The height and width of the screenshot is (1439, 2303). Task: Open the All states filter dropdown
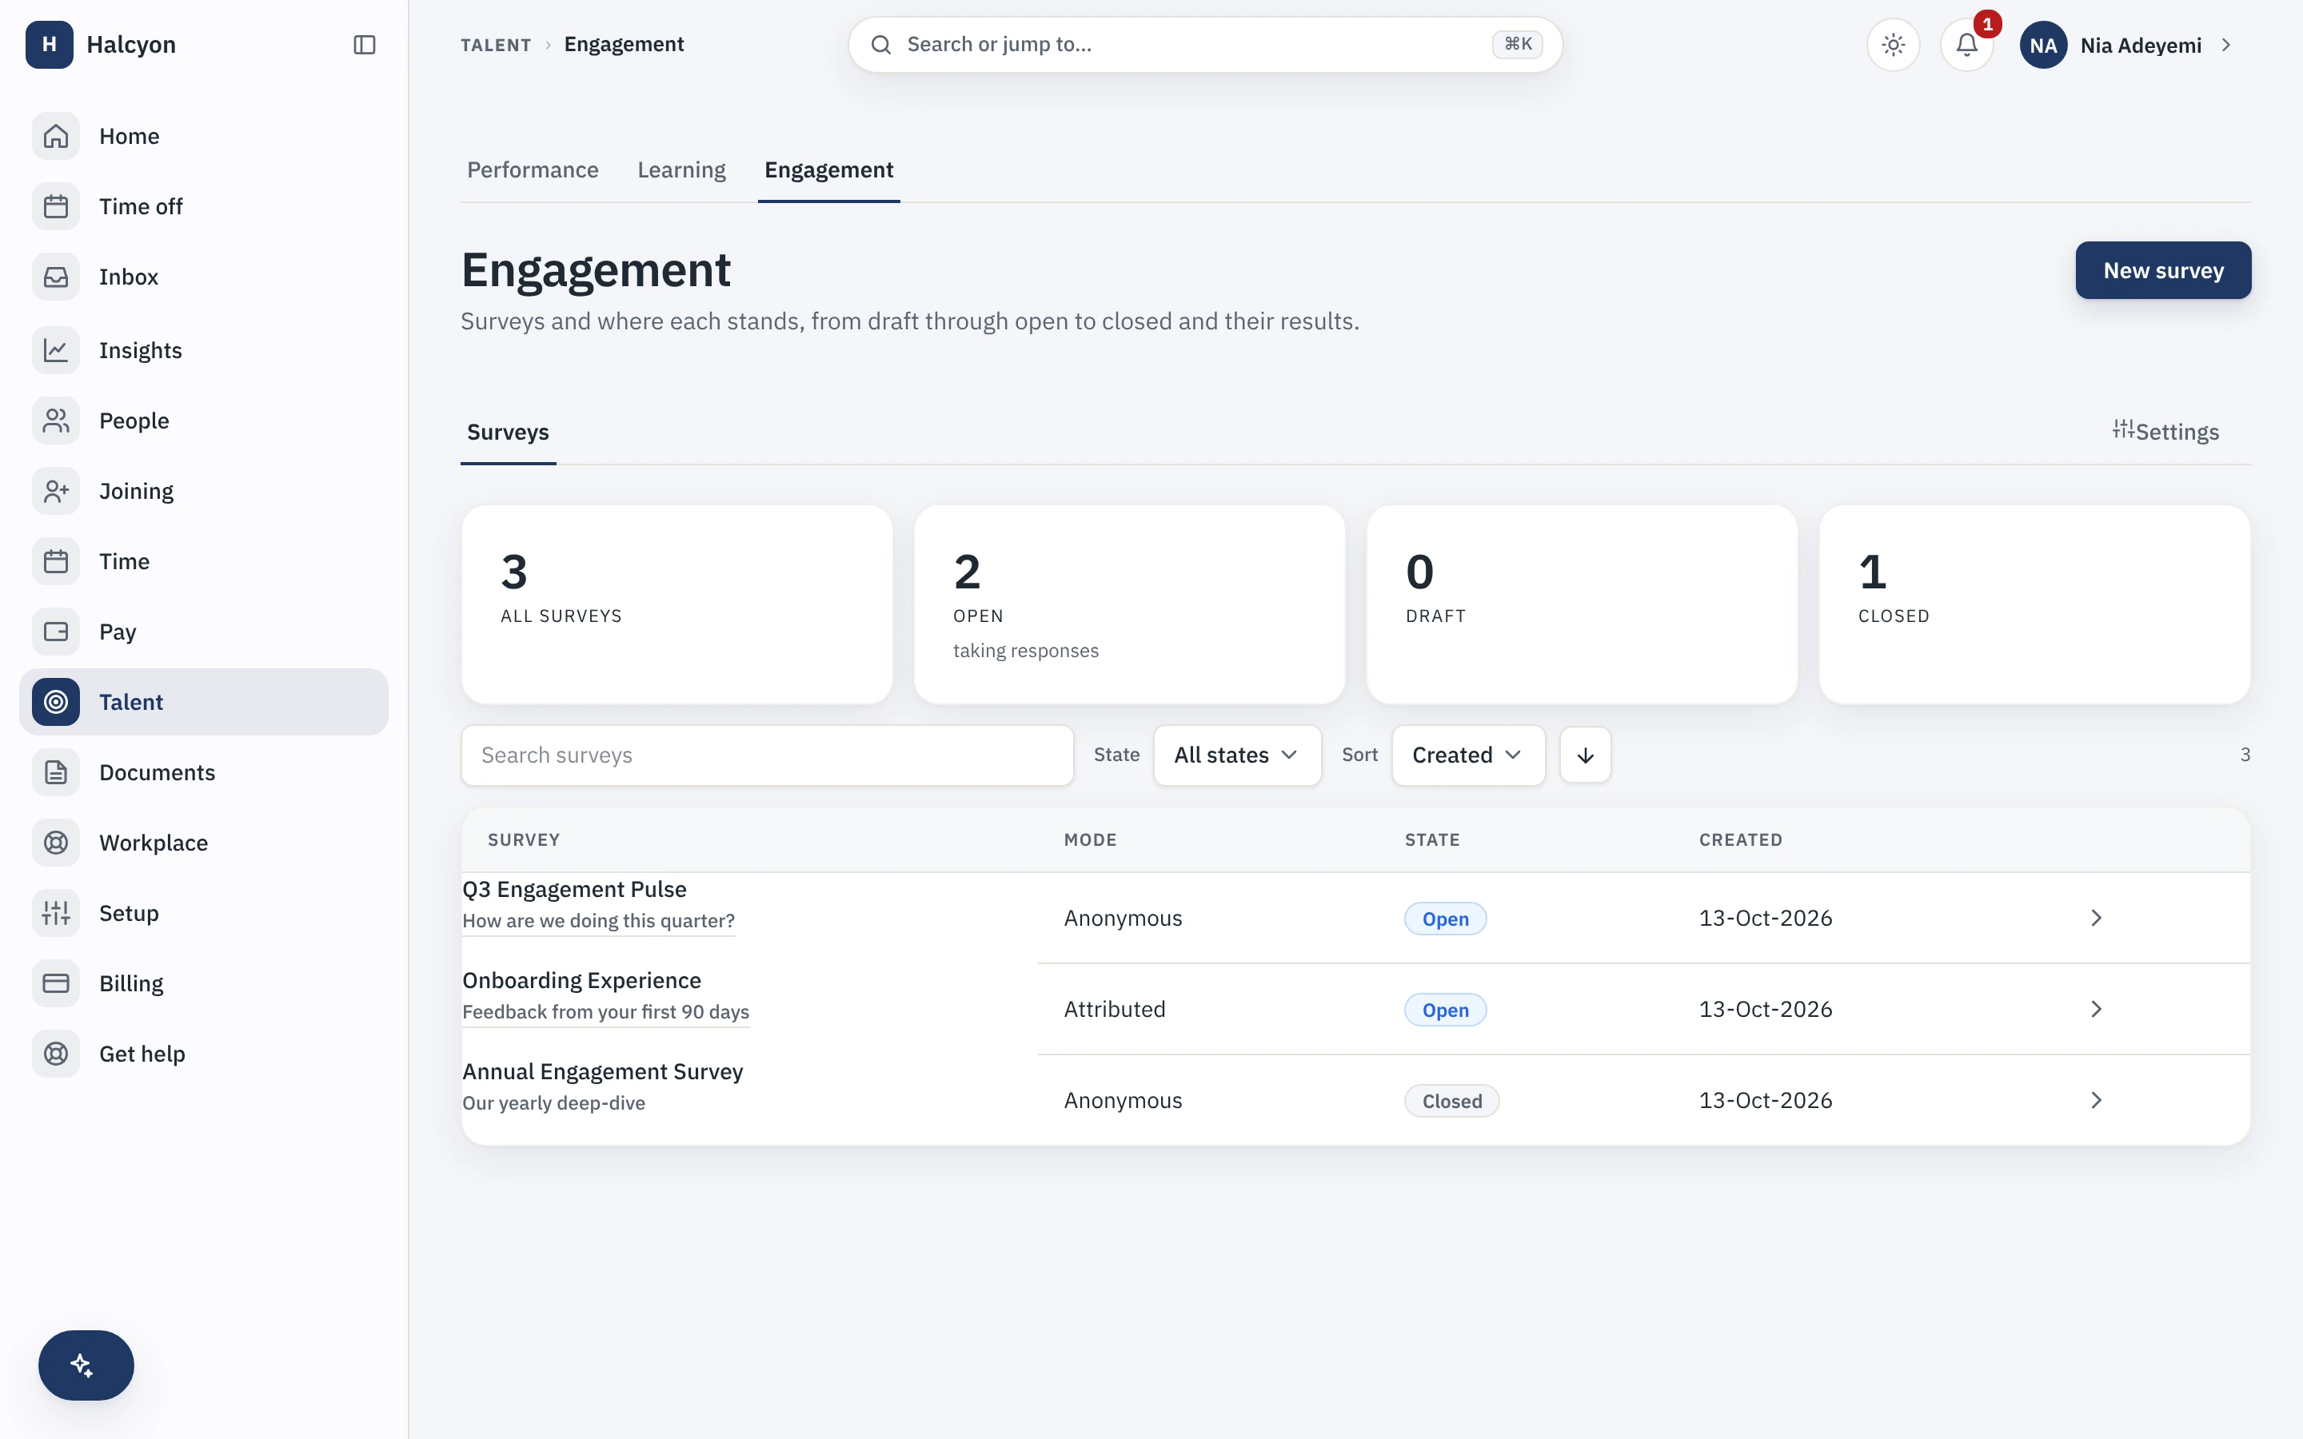1237,755
